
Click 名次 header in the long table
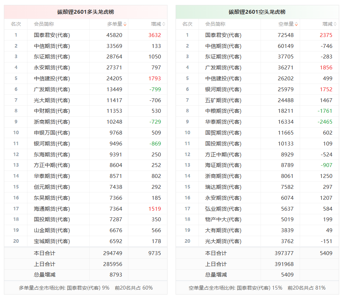(16, 24)
